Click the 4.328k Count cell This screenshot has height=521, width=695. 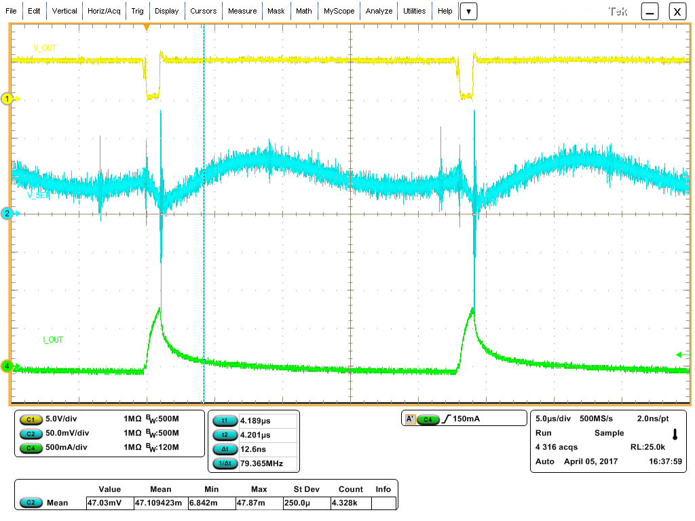[x=351, y=503]
